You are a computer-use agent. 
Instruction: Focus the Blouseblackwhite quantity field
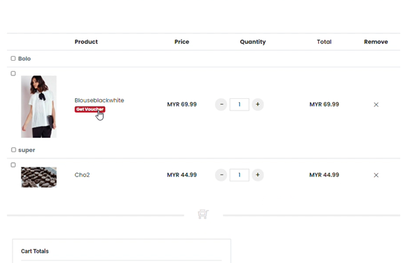pyautogui.click(x=239, y=105)
